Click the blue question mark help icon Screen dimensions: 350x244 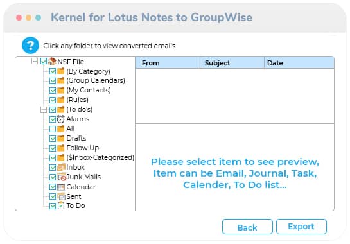[30, 46]
